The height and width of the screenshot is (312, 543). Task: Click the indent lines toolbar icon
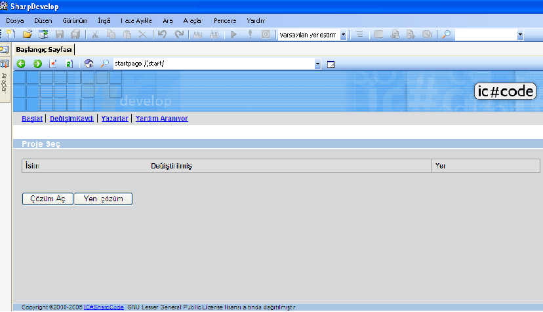pyautogui.click(x=359, y=34)
